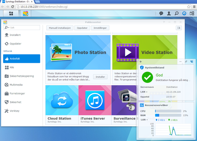
Task: Click the RAM usage bar
Action: pyautogui.click(x=168, y=115)
